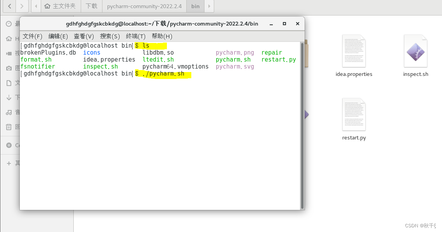Viewport: 442px width, 232px height.
Task: Open Documents sidebar page icon
Action: point(9,83)
